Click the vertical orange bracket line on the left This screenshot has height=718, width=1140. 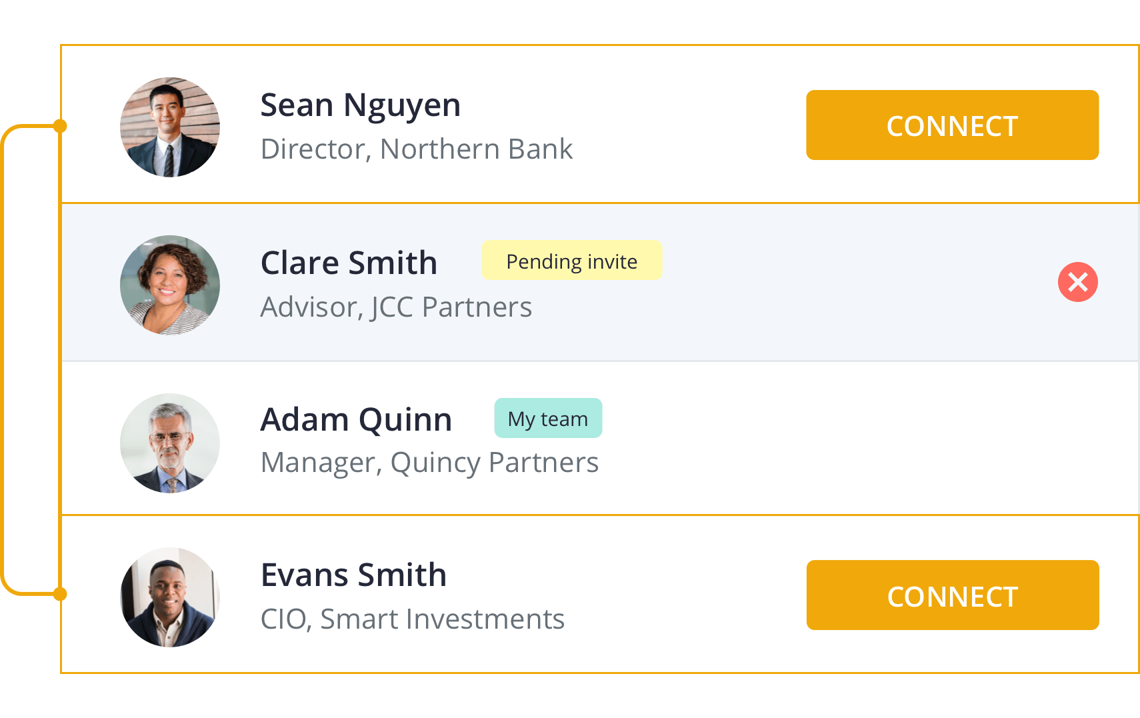click(4, 360)
